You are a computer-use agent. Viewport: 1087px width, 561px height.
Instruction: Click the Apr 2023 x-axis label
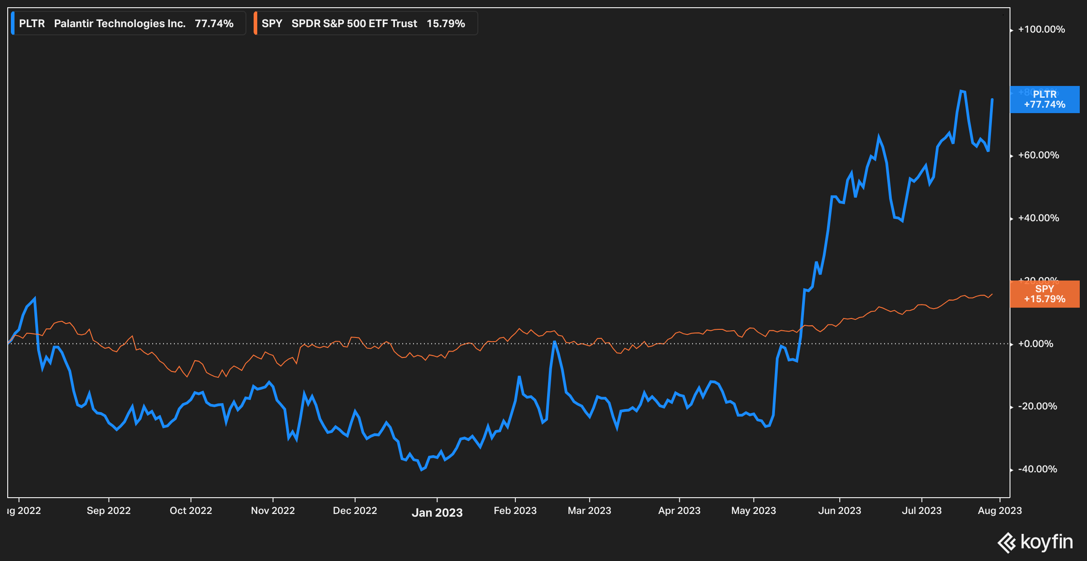coord(679,511)
